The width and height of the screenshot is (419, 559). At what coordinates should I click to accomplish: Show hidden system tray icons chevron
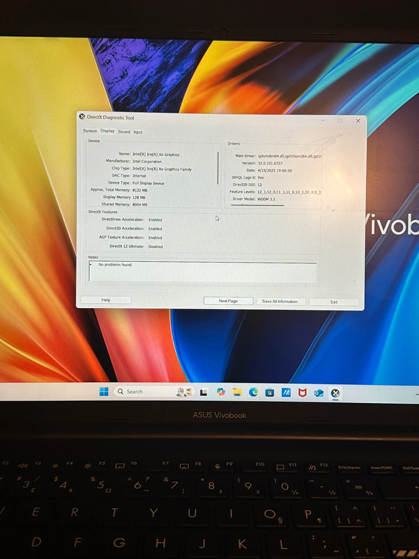(417, 394)
